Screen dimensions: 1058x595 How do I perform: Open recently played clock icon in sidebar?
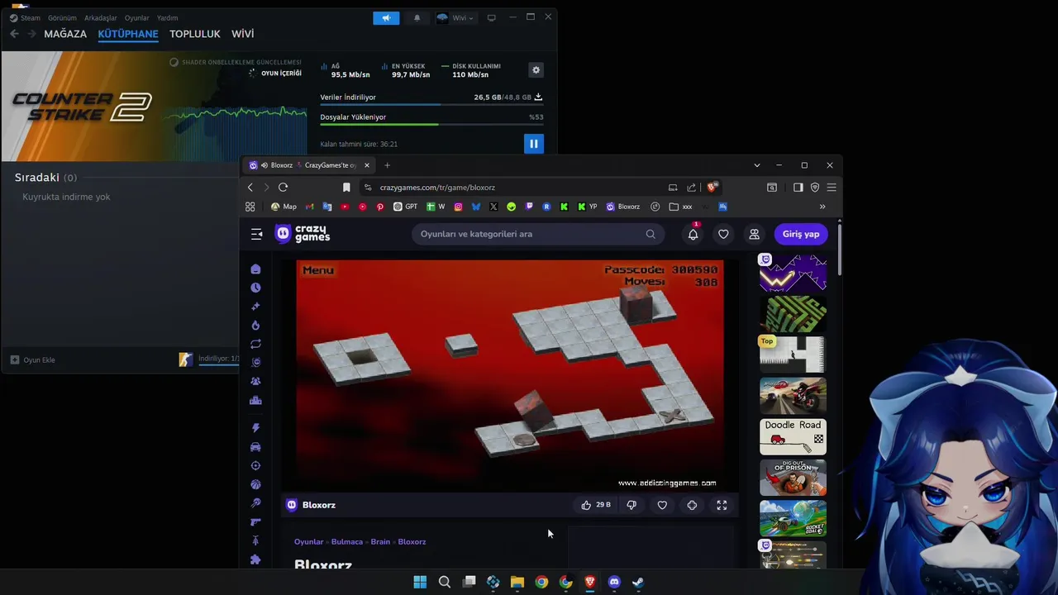255,288
